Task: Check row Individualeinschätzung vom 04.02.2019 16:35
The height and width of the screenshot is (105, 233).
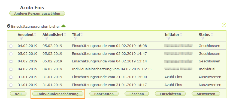Action: [x=11, y=69]
